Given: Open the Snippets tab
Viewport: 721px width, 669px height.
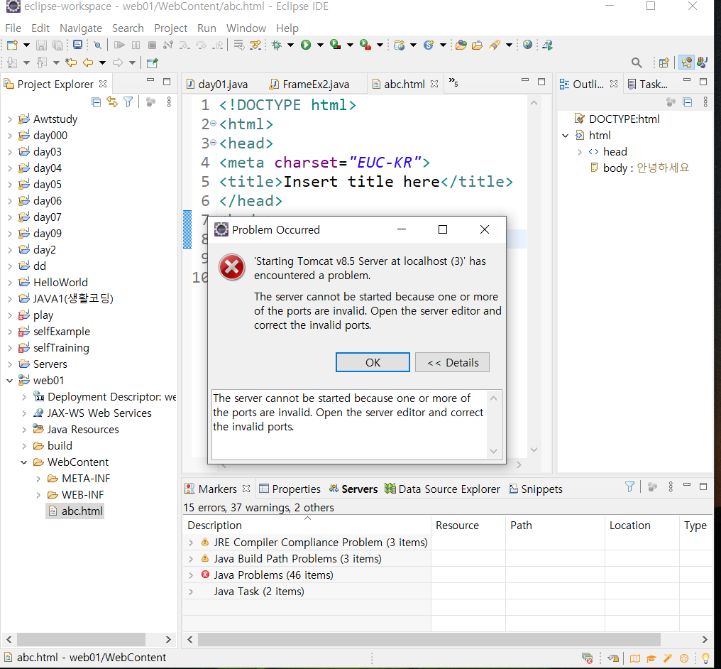Looking at the screenshot, I should [x=536, y=489].
